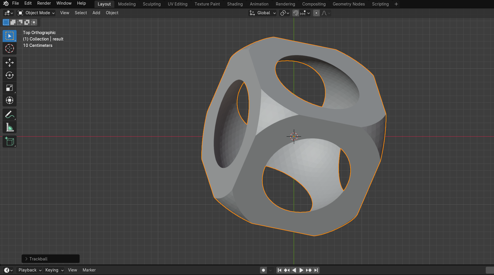Toggle snapping magnet on or off
Image resolution: width=494 pixels, height=275 pixels.
tap(296, 13)
